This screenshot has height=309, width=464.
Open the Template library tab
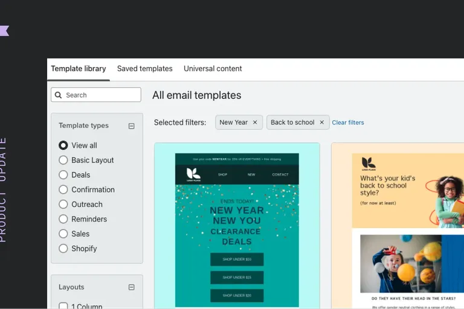pos(79,69)
